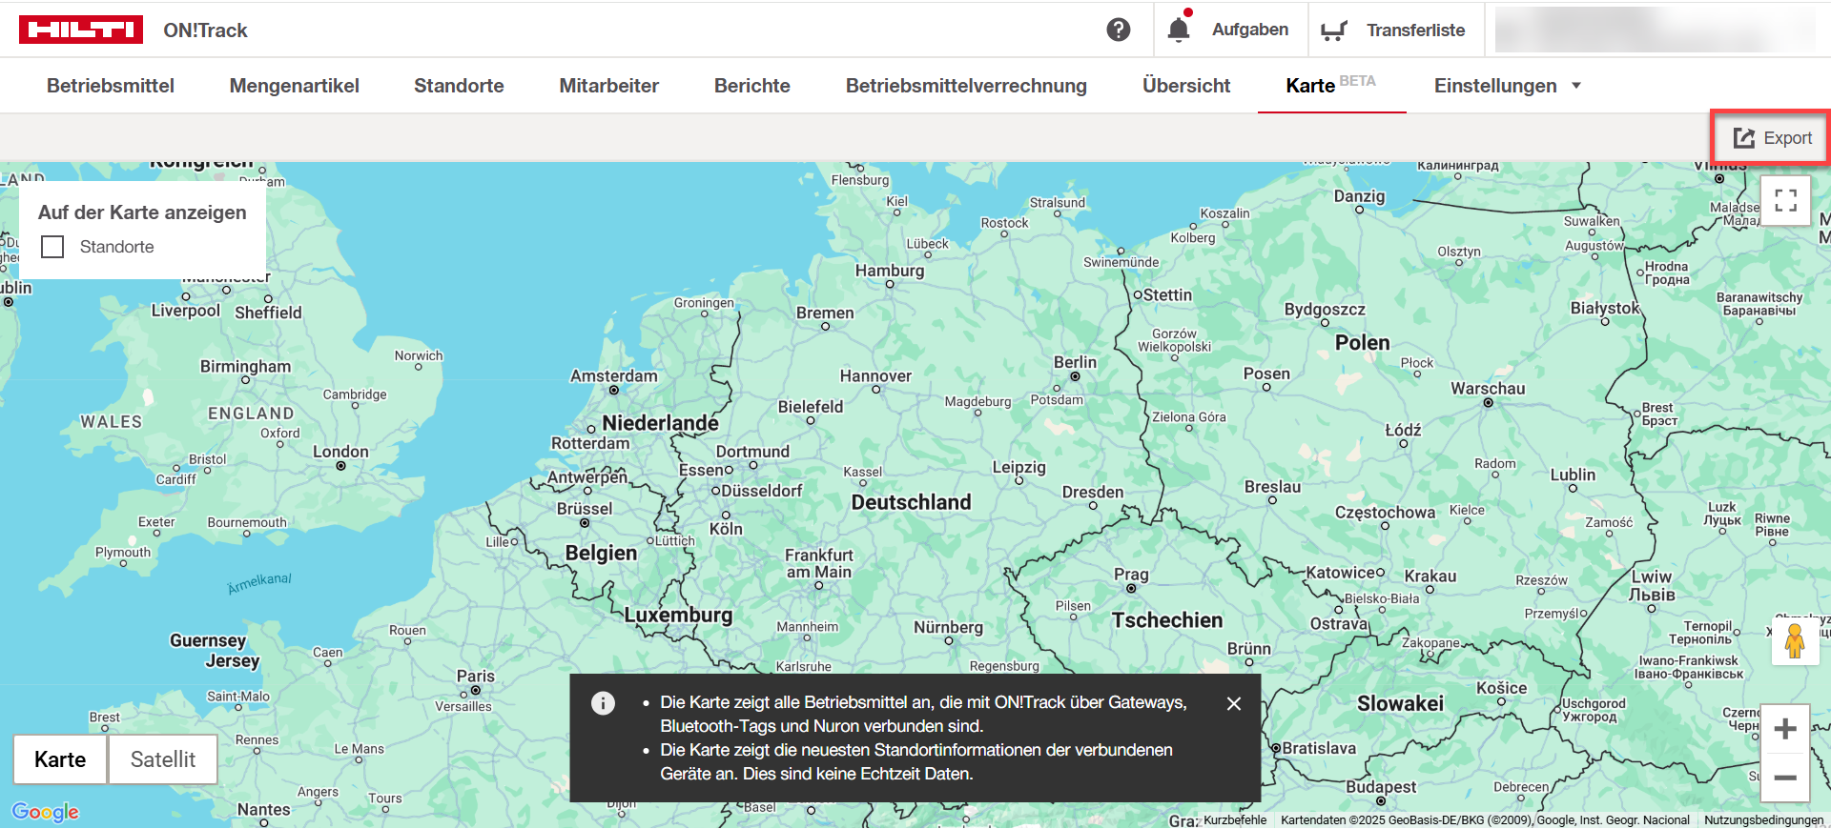The width and height of the screenshot is (1831, 829).
Task: Open Aufgaben tasks
Action: point(1250,30)
